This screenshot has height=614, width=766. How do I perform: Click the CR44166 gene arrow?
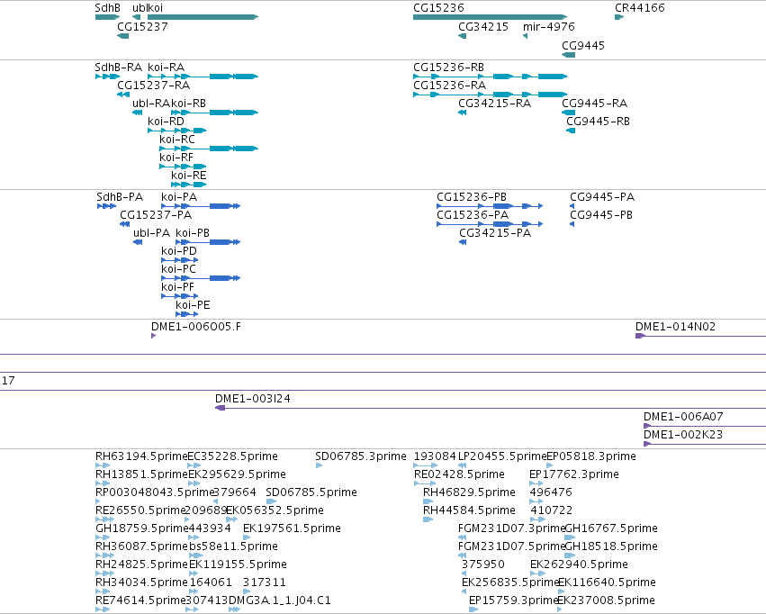619,17
